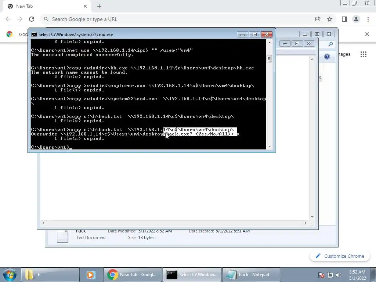Viewport: 376px width, 282px height.
Task: Open media player taskbar icon
Action: coord(91,275)
